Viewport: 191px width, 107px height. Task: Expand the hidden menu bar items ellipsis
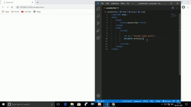pos(133,3)
